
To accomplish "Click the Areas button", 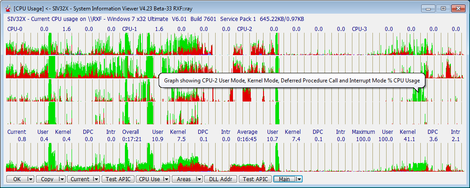I will click(184, 179).
